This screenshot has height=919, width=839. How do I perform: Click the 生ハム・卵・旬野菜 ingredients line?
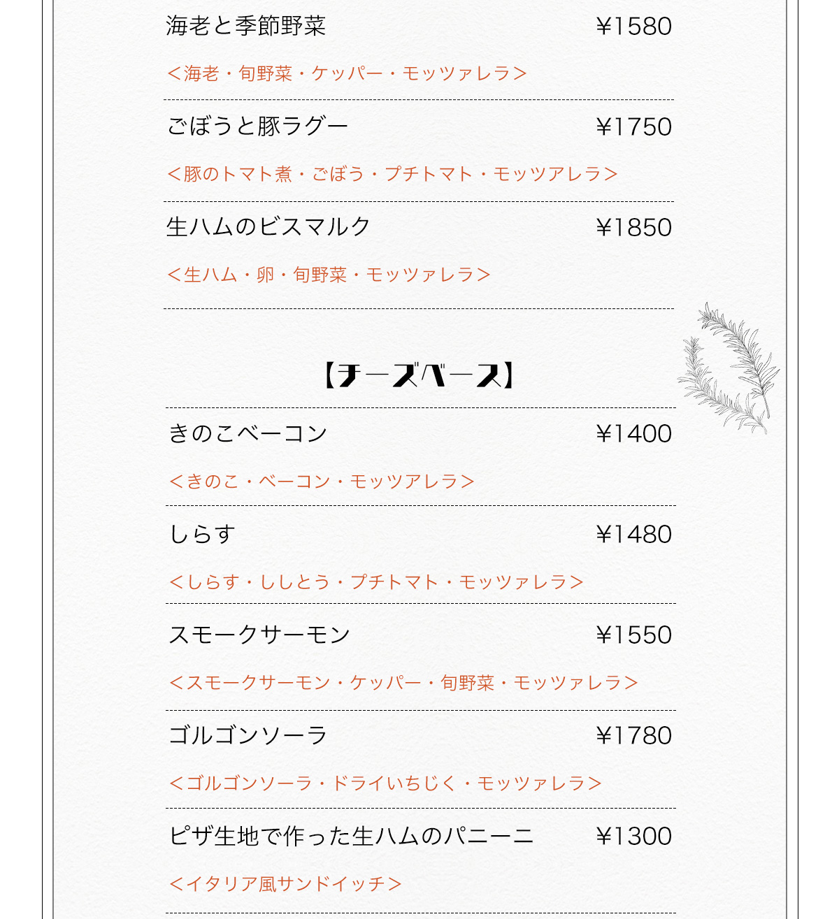(329, 275)
